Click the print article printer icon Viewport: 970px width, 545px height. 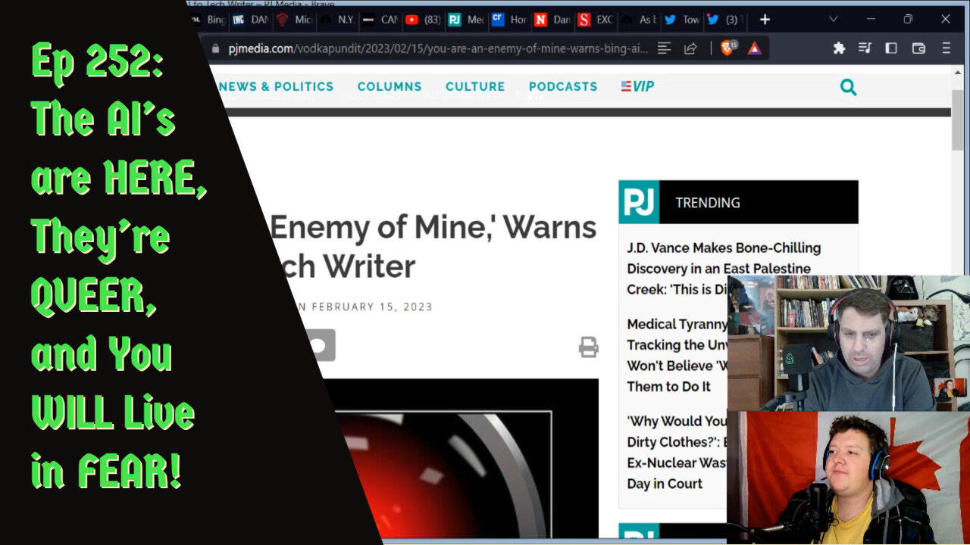(x=589, y=347)
